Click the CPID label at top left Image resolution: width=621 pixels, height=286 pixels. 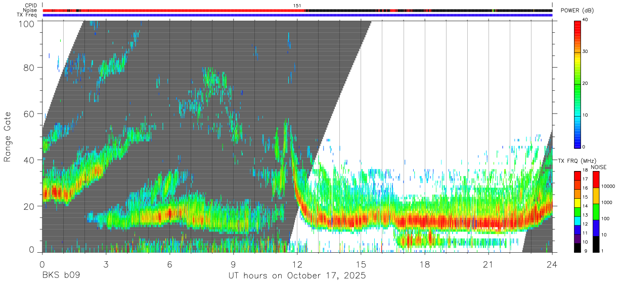click(x=31, y=6)
